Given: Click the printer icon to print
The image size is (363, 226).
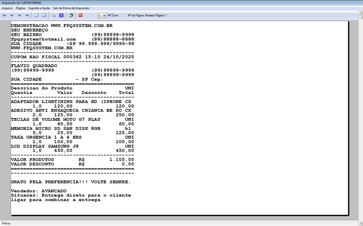Looking at the screenshot, I should 54,15.
